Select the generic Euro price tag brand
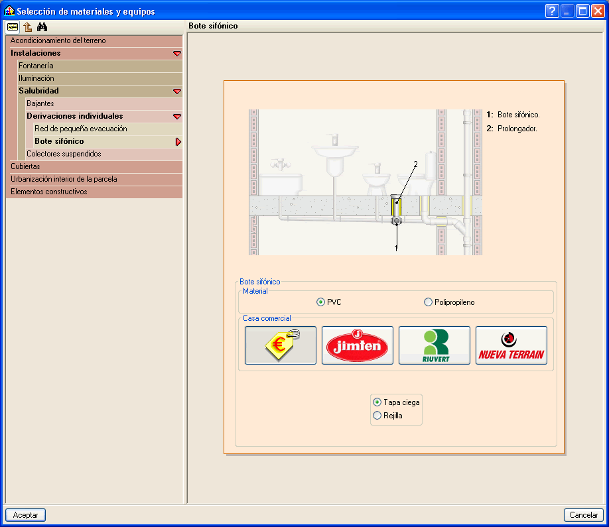 pos(281,345)
